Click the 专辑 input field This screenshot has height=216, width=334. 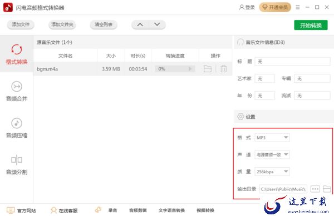pos(312,79)
